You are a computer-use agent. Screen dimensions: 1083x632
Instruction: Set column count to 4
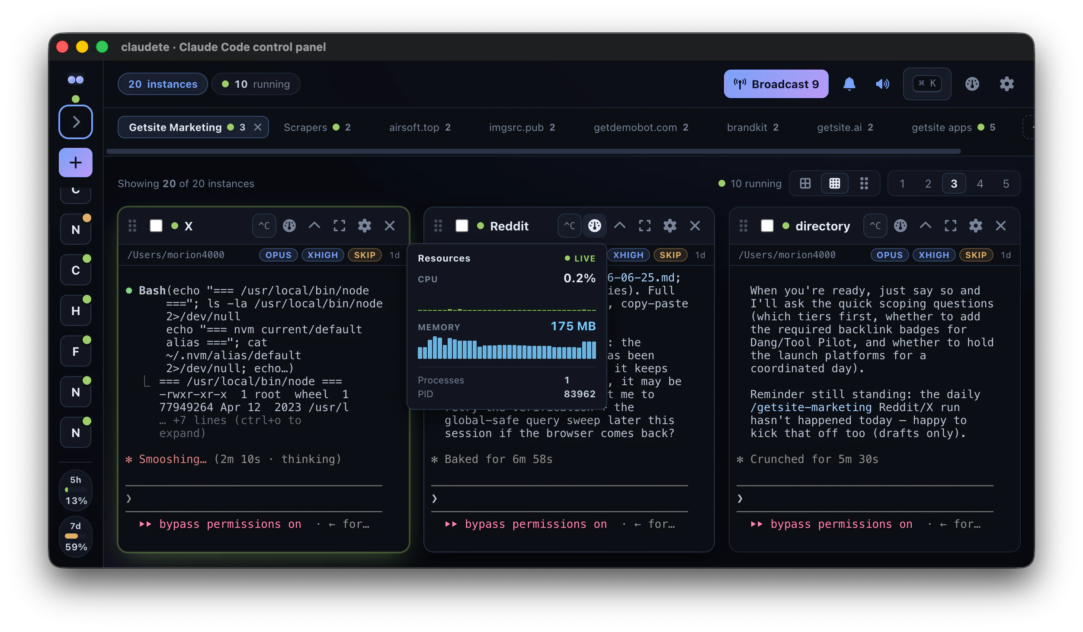980,183
